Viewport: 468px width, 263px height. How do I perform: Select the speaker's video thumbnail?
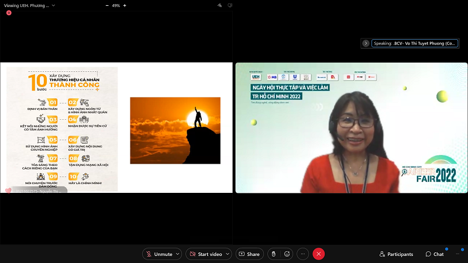(x=352, y=127)
